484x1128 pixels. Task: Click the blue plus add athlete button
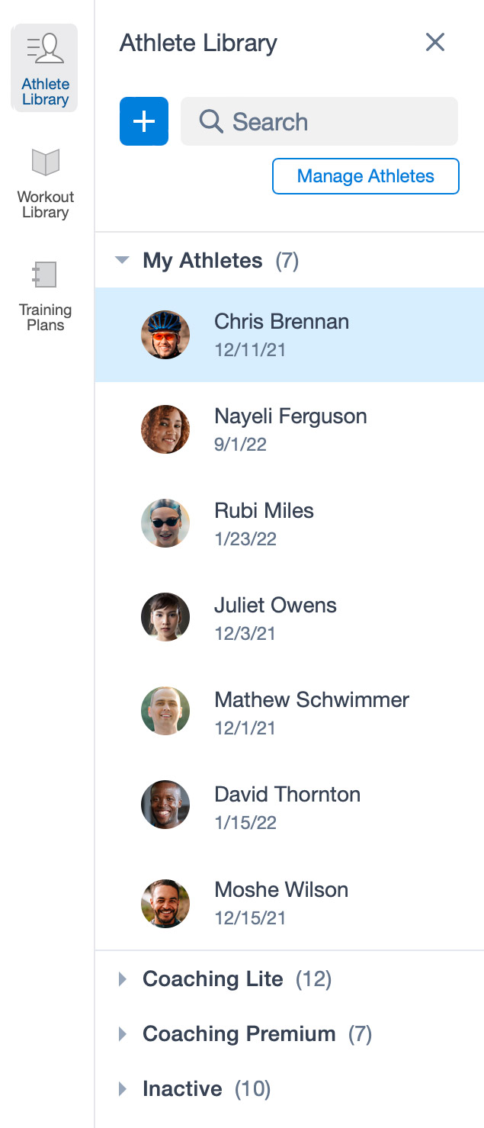pyautogui.click(x=144, y=121)
